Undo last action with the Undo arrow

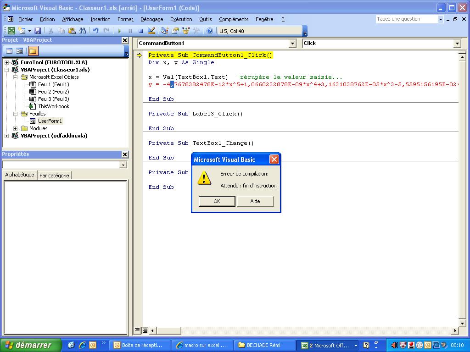click(95, 31)
